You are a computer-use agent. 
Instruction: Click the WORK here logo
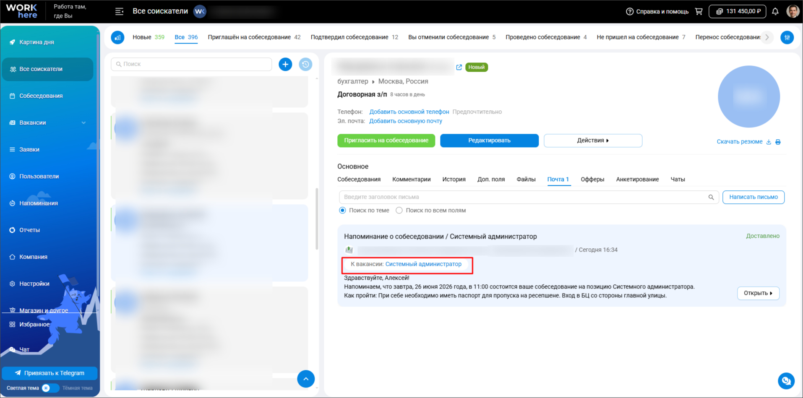[x=21, y=11]
